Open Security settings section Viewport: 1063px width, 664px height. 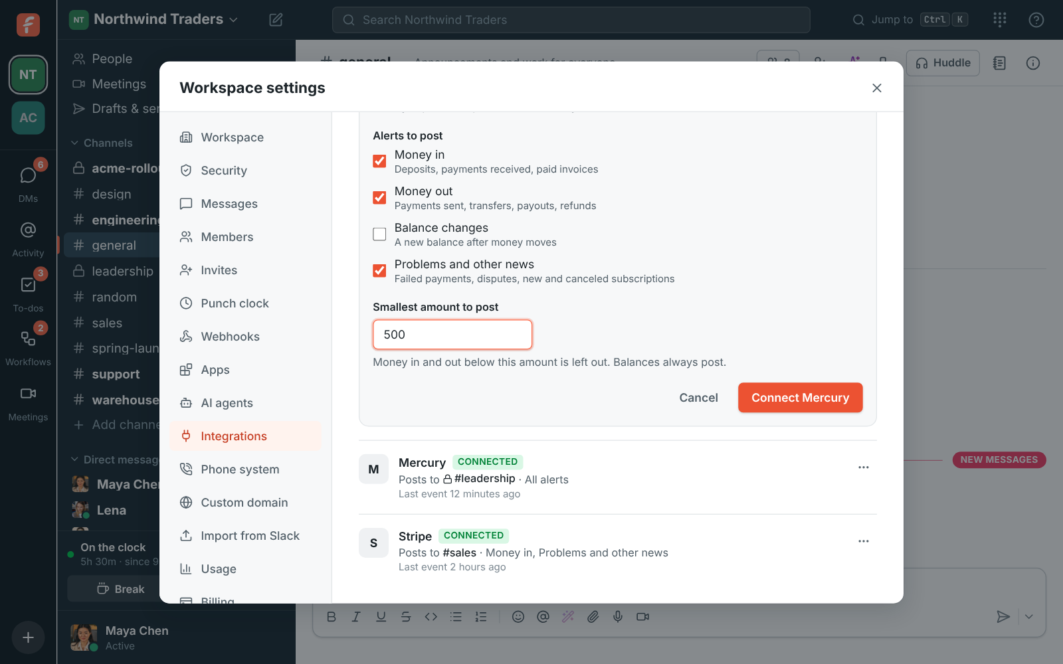coord(245,171)
